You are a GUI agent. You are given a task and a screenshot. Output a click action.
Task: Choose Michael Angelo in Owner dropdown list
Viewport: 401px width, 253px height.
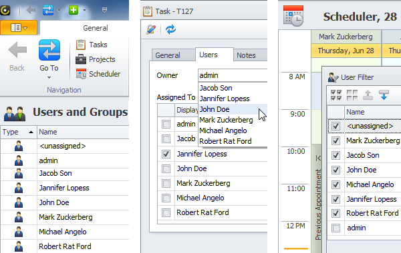[233, 130]
